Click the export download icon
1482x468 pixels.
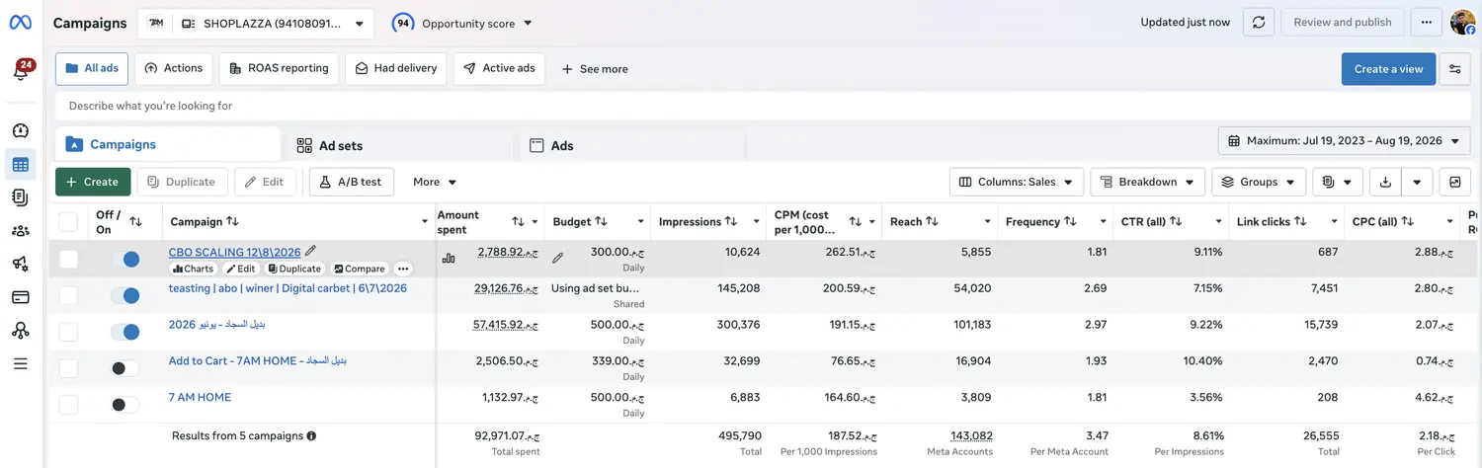(1385, 182)
